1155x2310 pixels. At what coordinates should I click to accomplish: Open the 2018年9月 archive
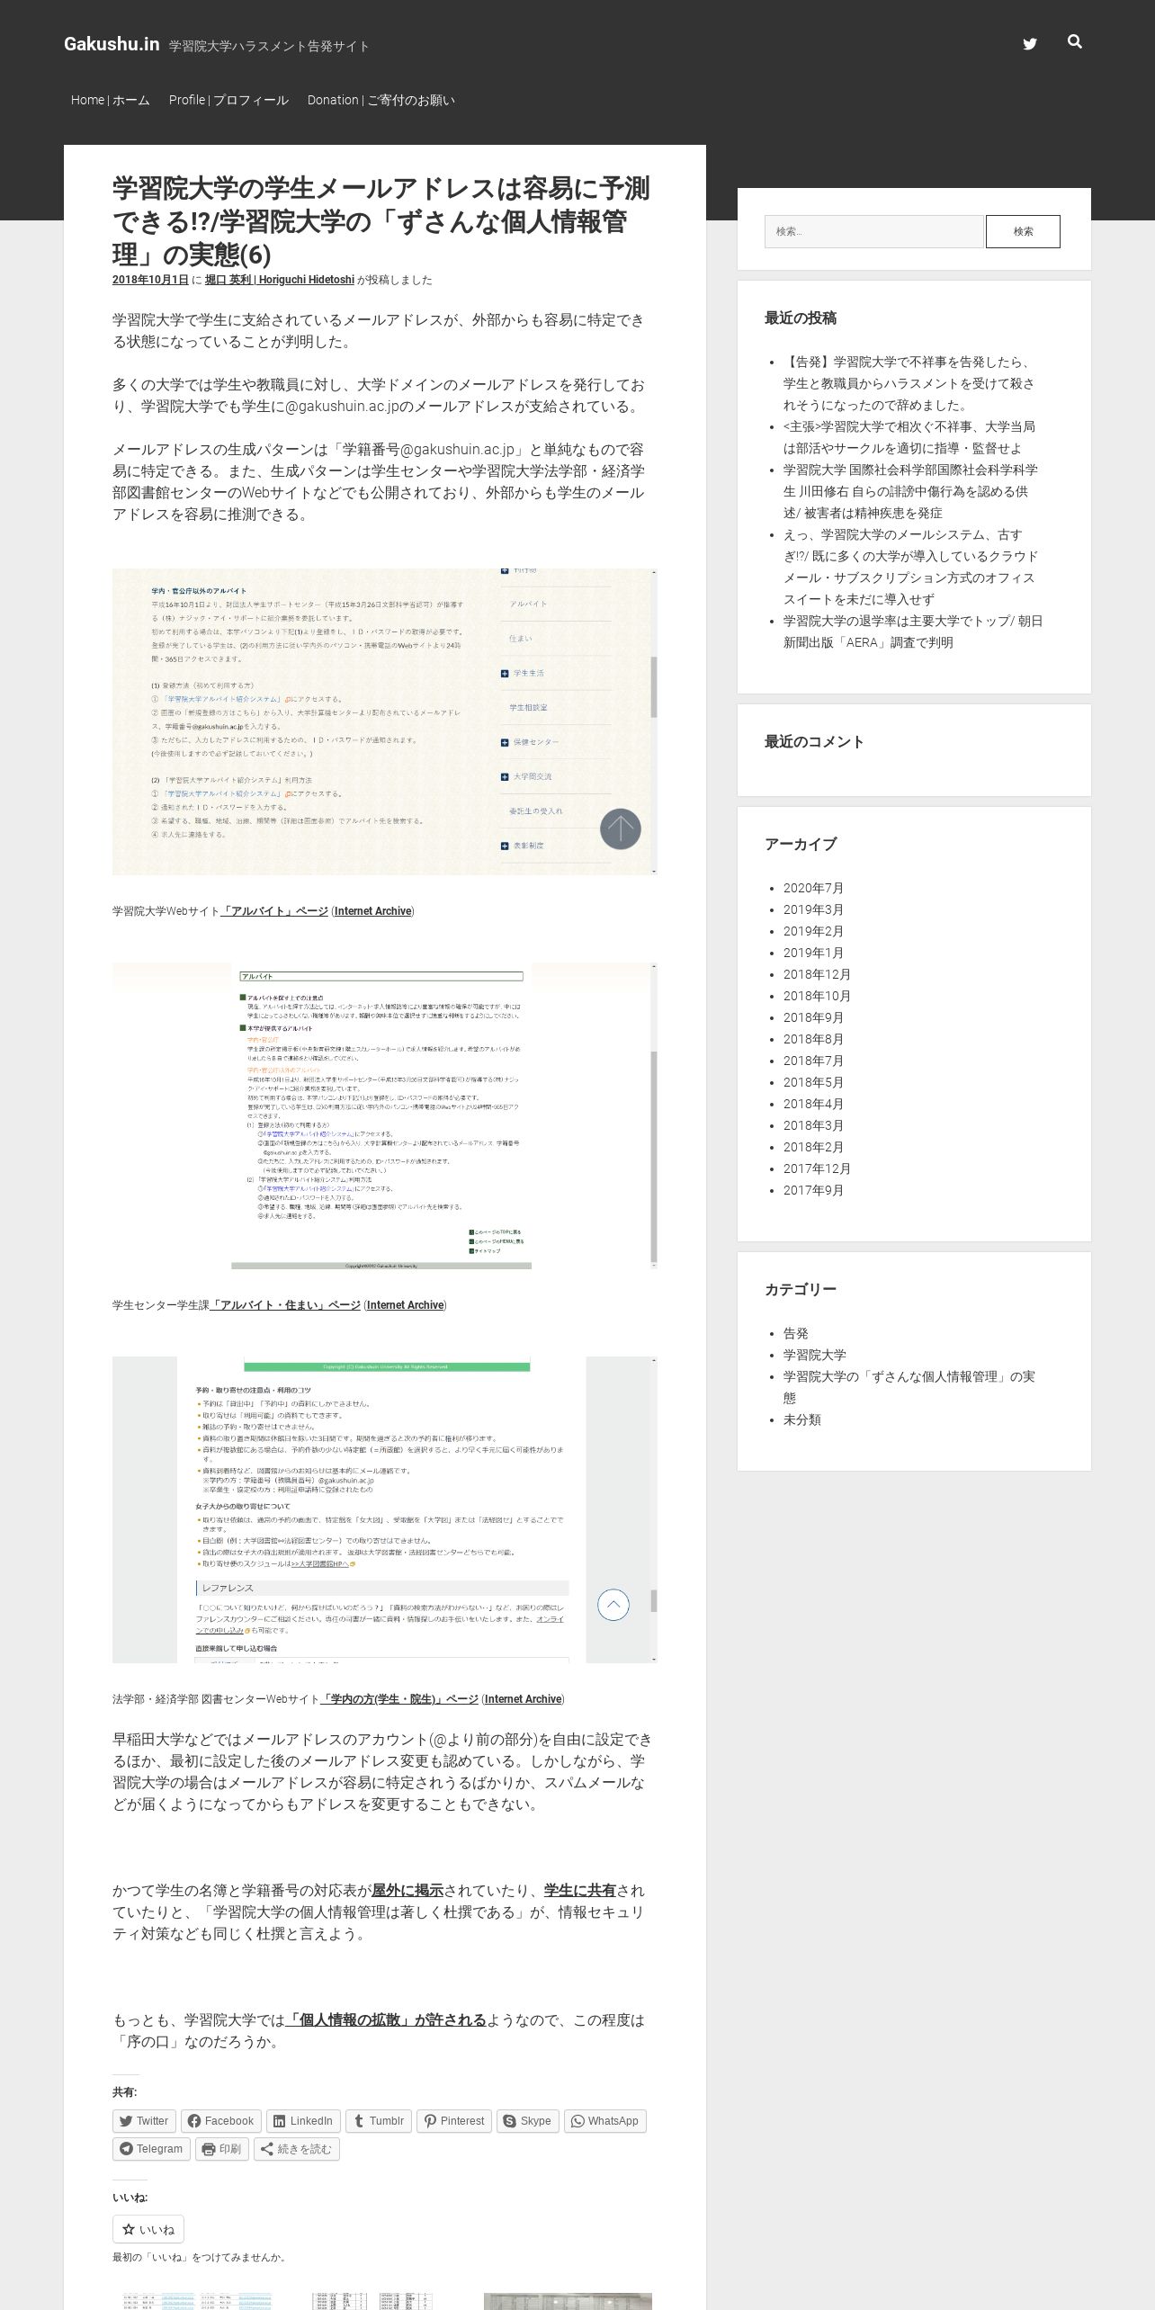[813, 1017]
